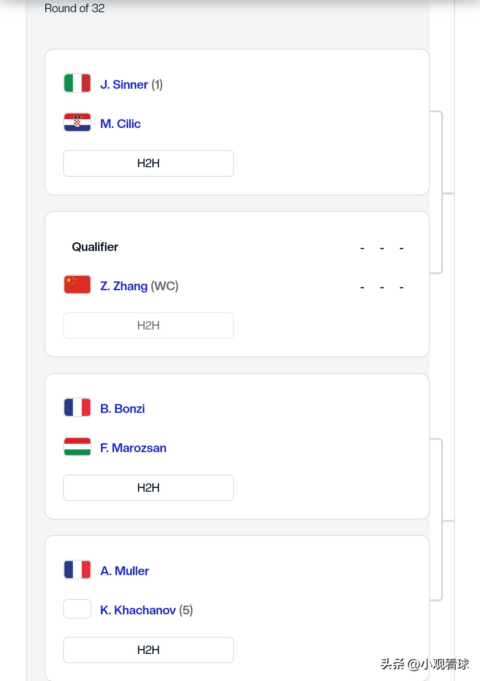View H2H for Qualifier vs Zhang

point(148,326)
